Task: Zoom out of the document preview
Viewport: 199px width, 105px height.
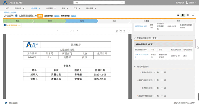Action: tap(124, 31)
